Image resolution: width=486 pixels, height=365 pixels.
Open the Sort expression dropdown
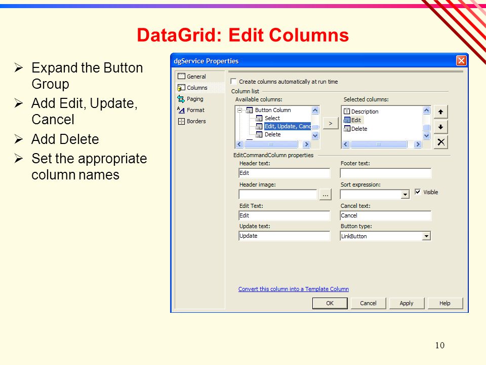click(x=405, y=195)
